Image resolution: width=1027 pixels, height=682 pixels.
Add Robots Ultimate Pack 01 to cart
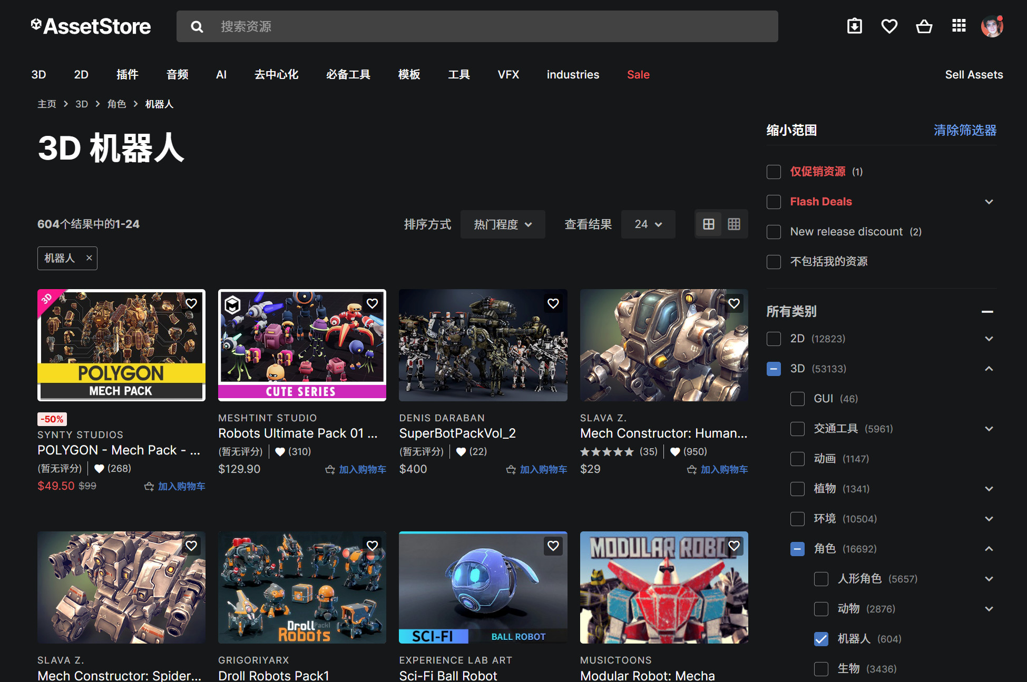[356, 469]
